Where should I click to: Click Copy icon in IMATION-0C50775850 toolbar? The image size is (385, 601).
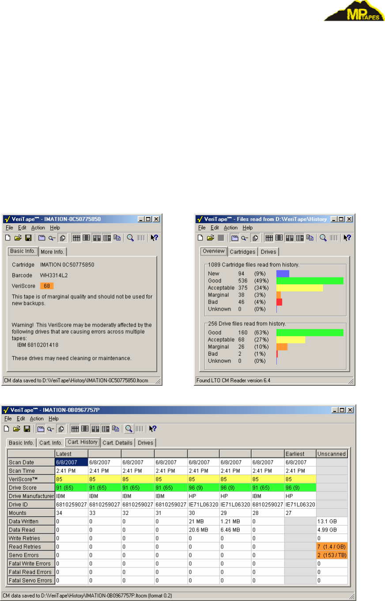(x=117, y=237)
